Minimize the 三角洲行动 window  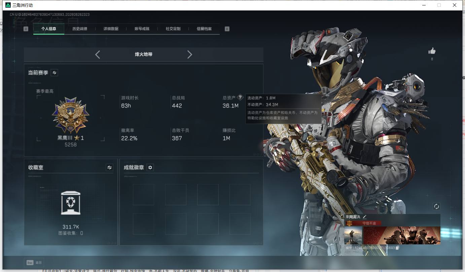click(424, 5)
